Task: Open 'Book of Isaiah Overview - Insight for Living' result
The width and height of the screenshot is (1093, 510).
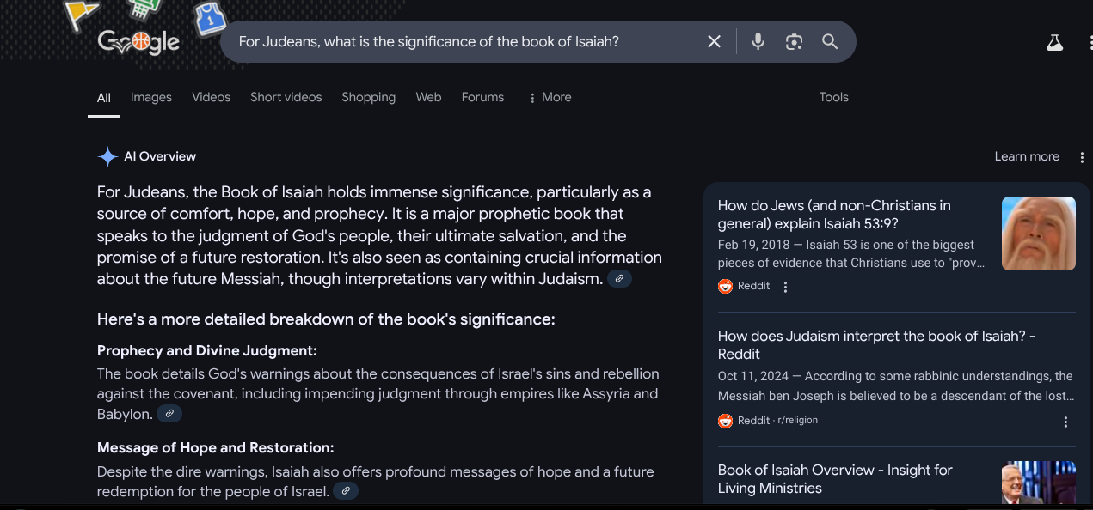Action: pyautogui.click(x=835, y=479)
